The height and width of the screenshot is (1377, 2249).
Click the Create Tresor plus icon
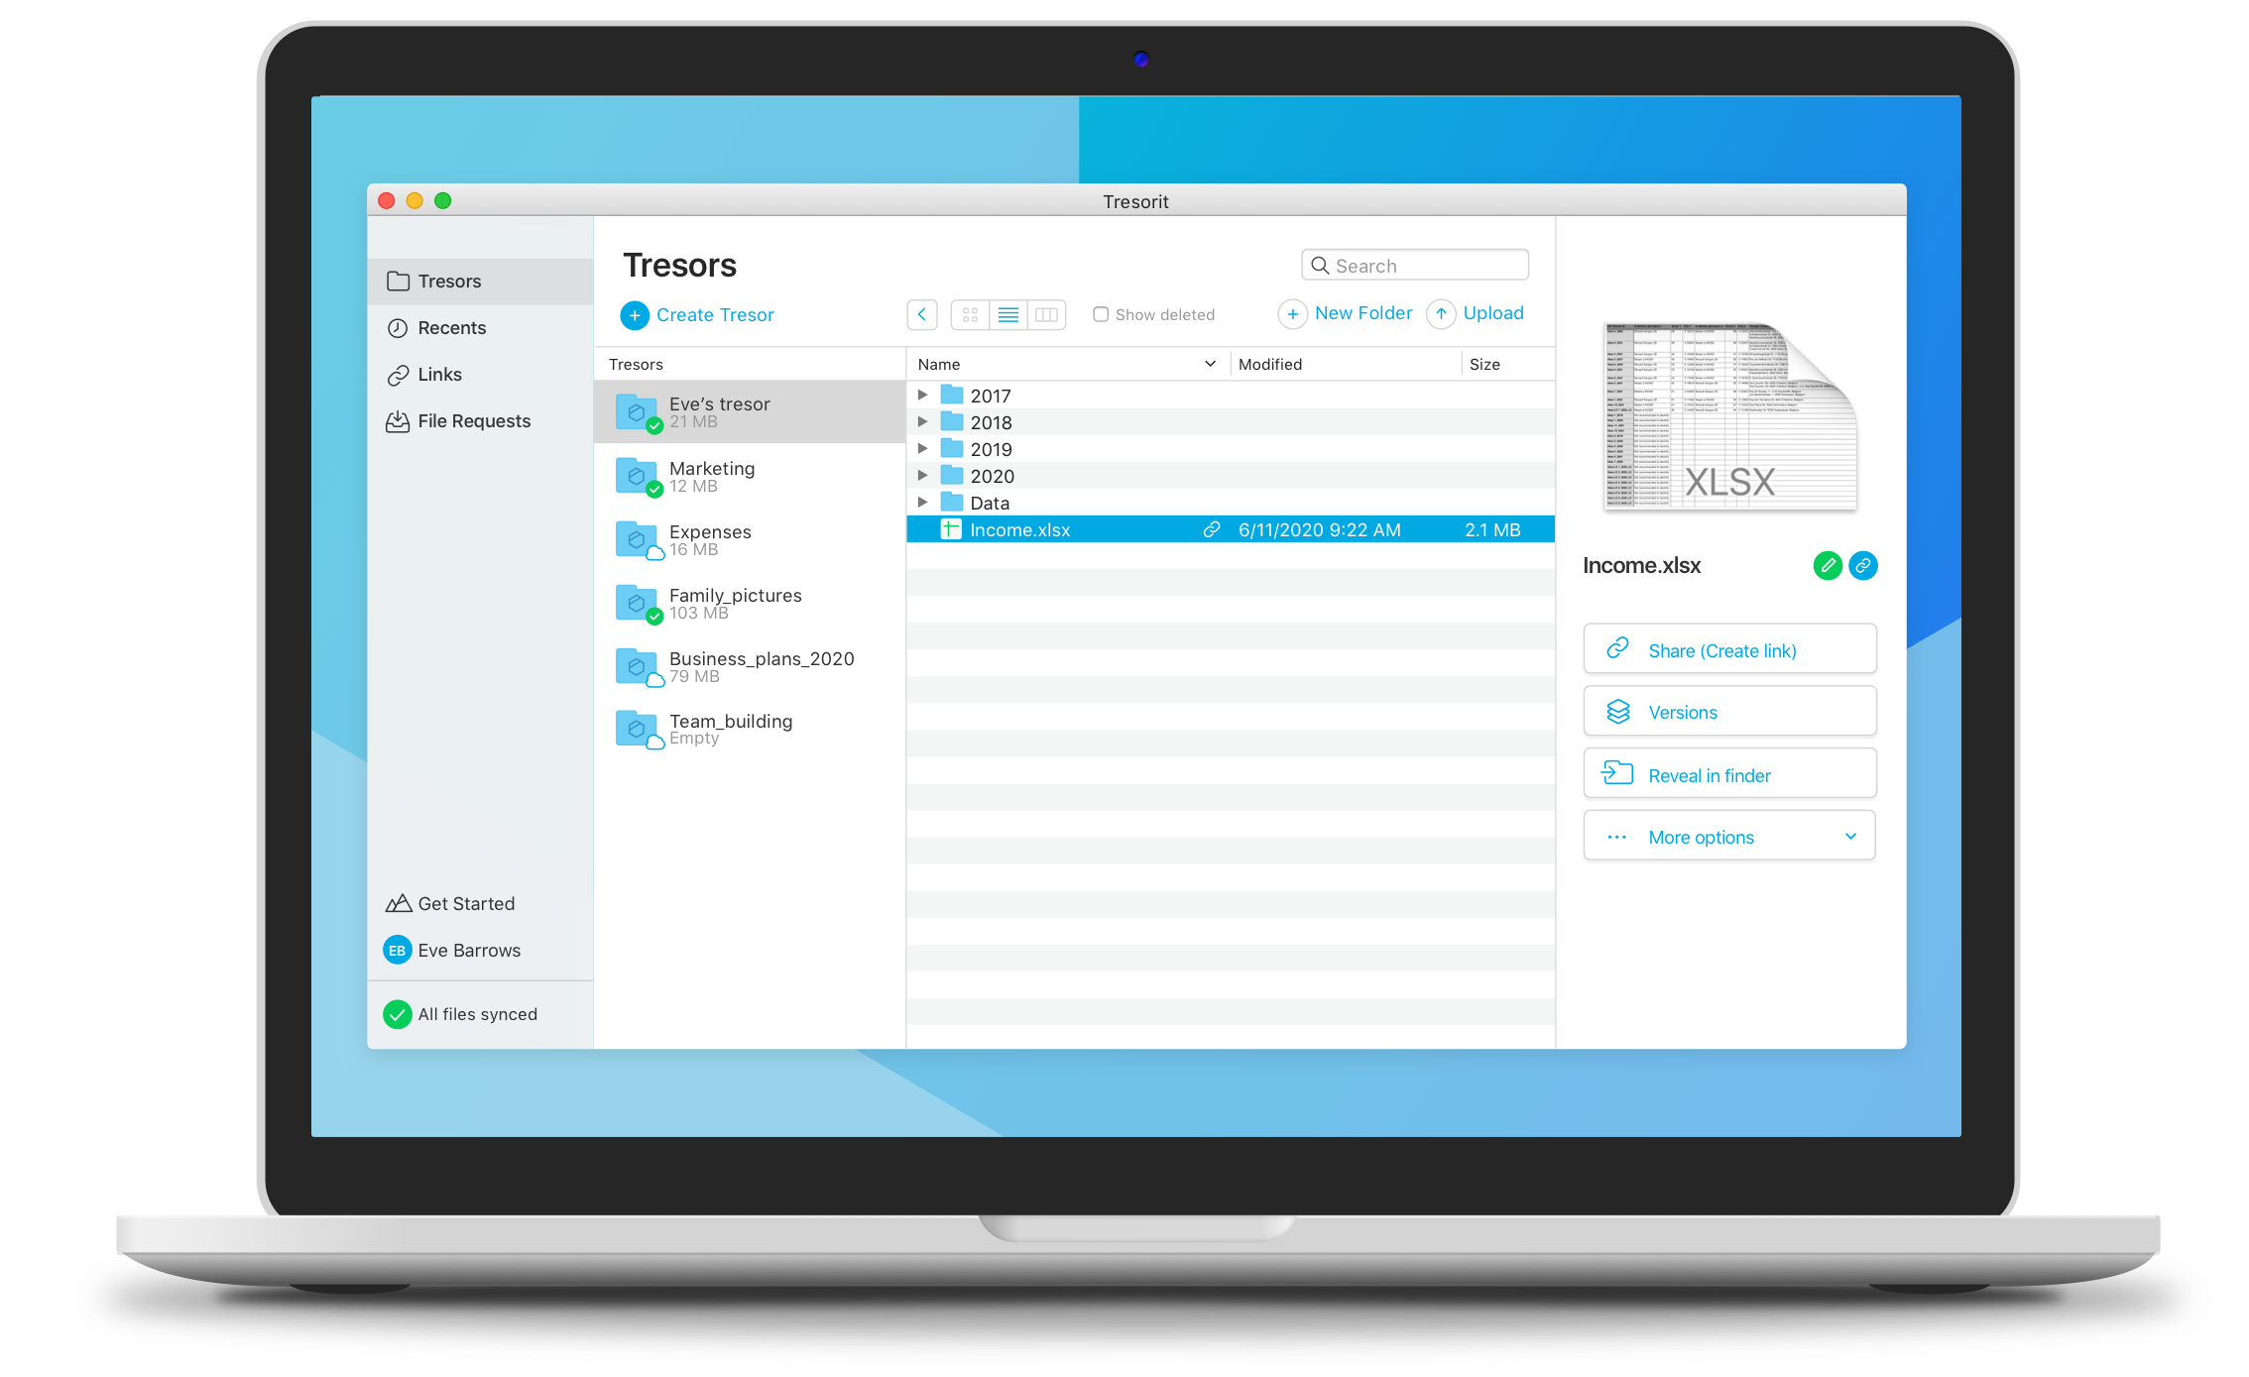[635, 313]
